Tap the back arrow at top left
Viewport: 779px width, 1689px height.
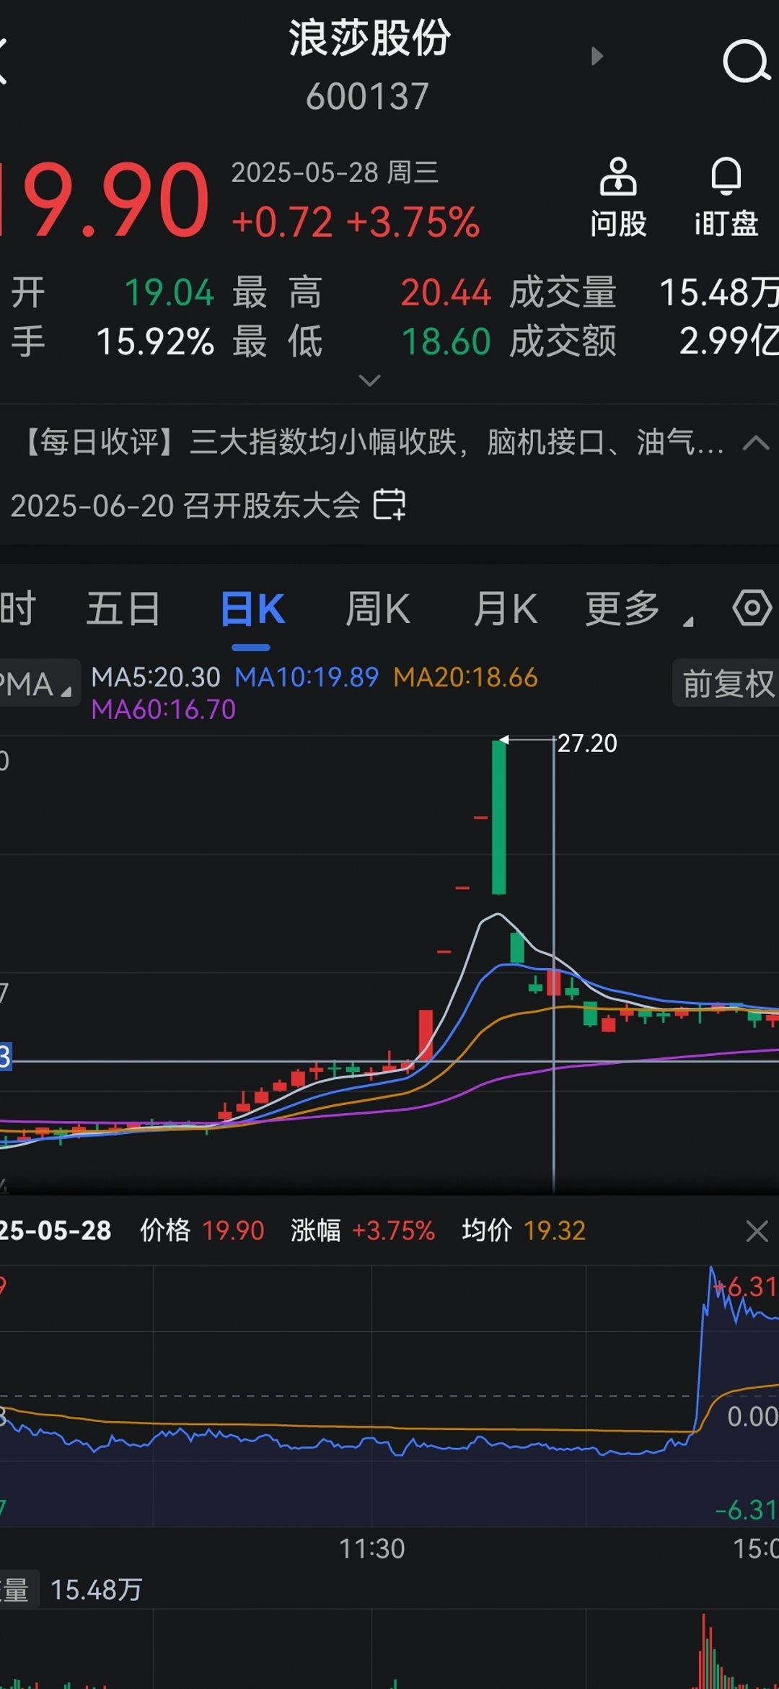pyautogui.click(x=4, y=61)
